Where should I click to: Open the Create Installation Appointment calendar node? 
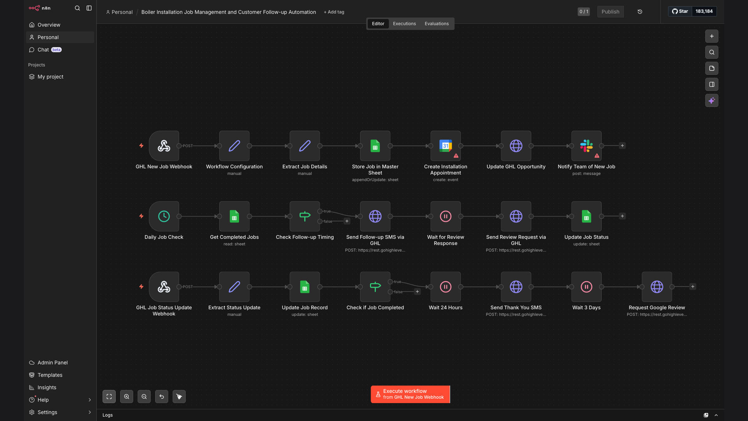point(446,146)
